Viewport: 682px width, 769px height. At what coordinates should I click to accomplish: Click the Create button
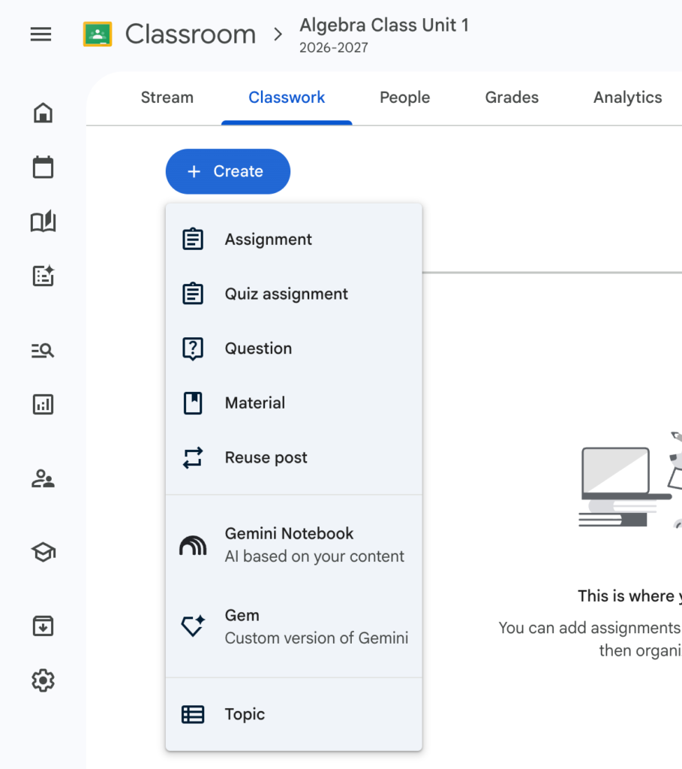[x=228, y=171]
